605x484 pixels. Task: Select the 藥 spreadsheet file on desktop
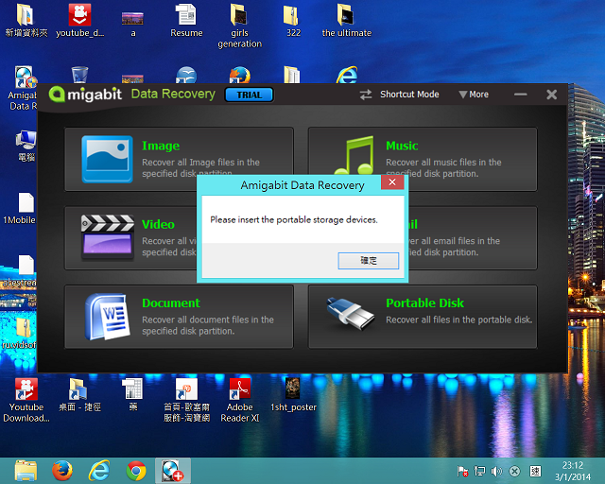click(x=132, y=395)
